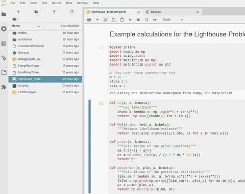Run the selected cell with the play button
Screen dimensions: 245x194
click(130, 19)
